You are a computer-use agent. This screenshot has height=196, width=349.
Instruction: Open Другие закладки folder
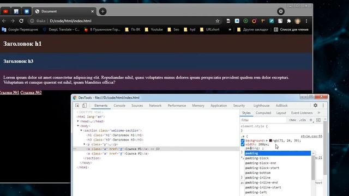point(252,29)
